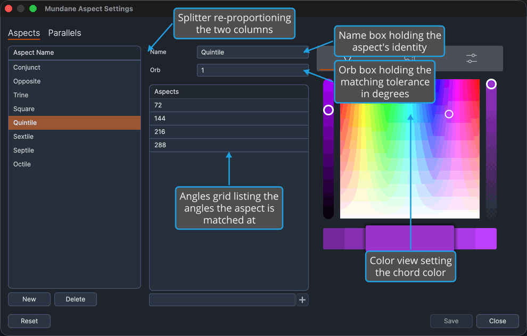This screenshot has height=336, width=527.
Task: Select the Trine aspect
Action: point(75,95)
